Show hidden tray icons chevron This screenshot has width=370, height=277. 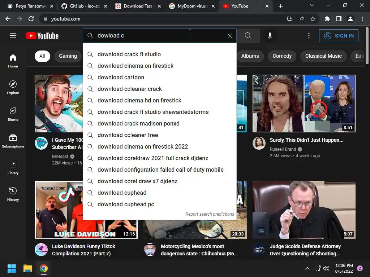point(307,268)
